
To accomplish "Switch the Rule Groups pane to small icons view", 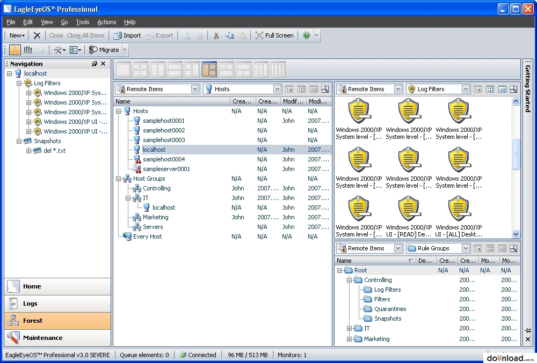I will pyautogui.click(x=490, y=248).
